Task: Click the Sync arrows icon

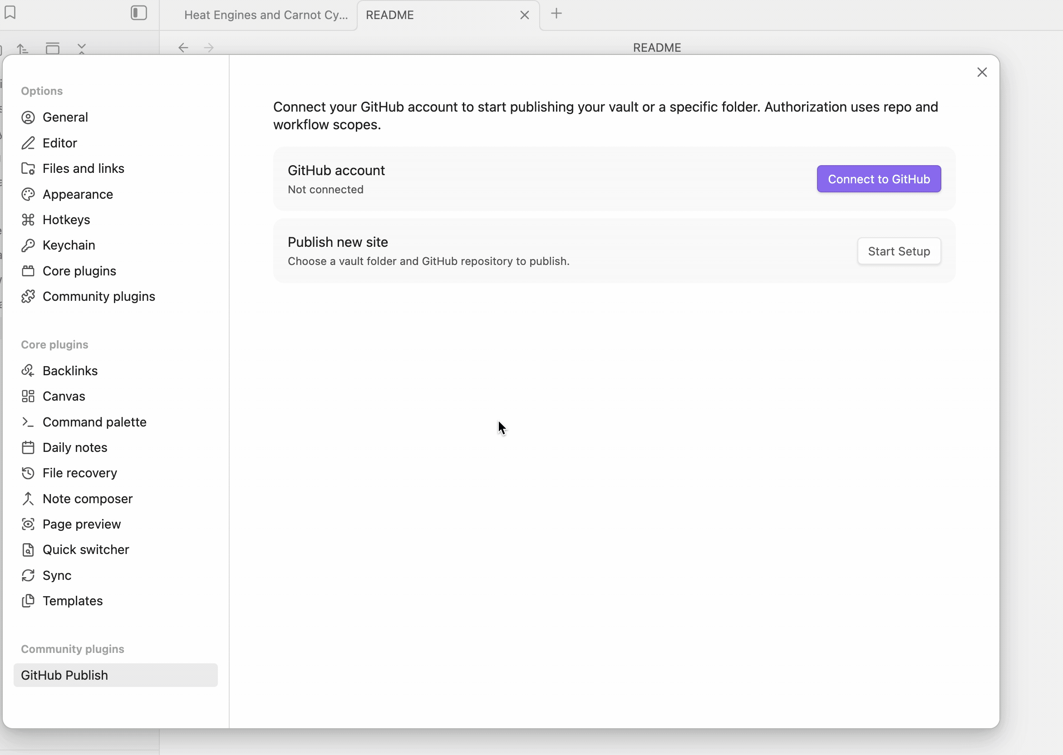Action: 28,575
